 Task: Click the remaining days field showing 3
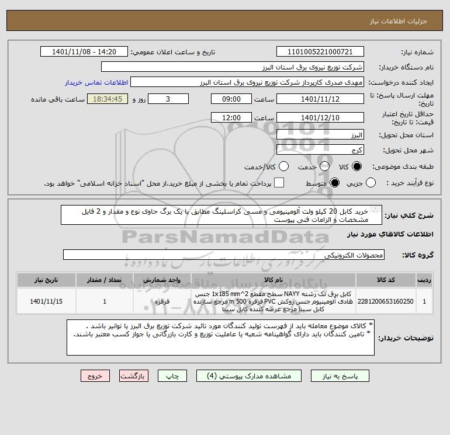pyautogui.click(x=168, y=99)
